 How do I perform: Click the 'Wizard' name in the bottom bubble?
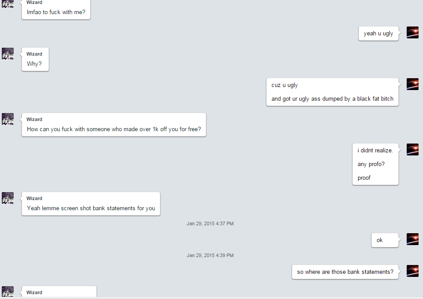pos(34,292)
